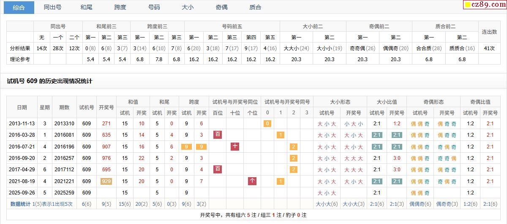Open the 同出号 tab

coord(52,7)
